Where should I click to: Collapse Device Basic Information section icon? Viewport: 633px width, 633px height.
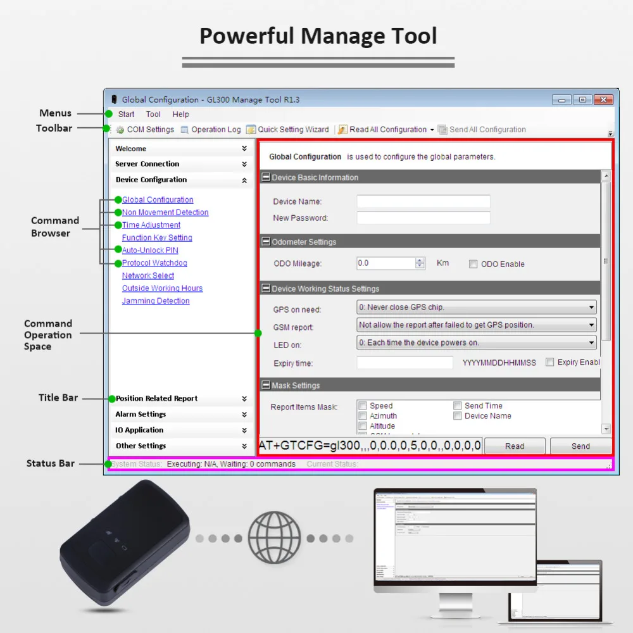point(266,177)
